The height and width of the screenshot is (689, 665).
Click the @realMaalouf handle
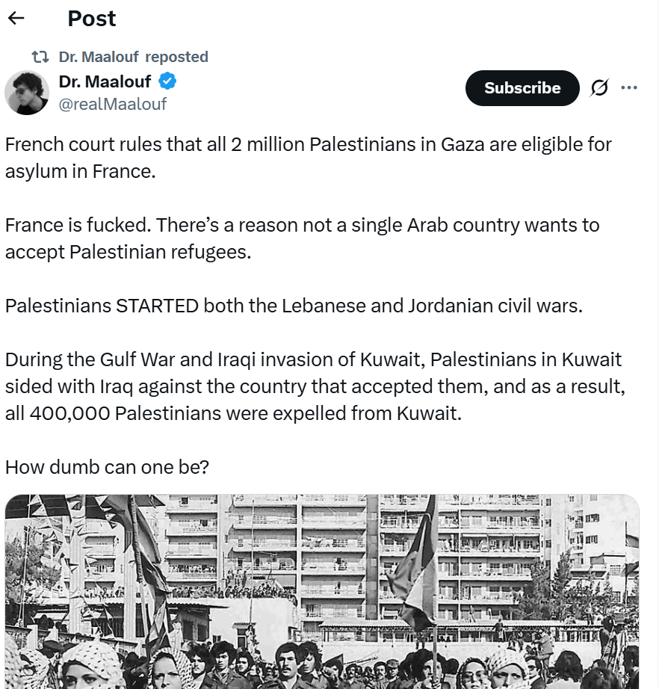[112, 104]
